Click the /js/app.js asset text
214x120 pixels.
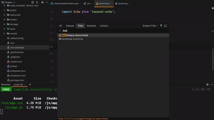point(13,107)
